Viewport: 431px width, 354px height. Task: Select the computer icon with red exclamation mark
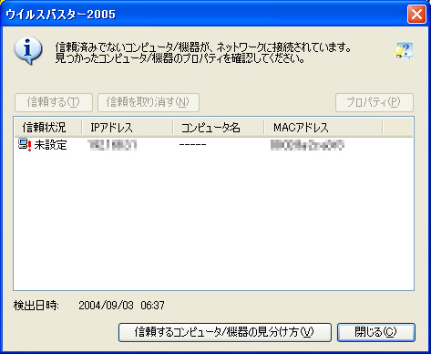tap(25, 145)
